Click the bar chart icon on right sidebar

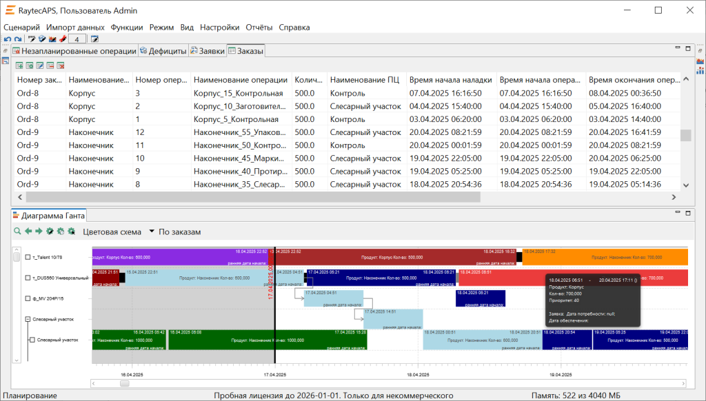click(700, 70)
